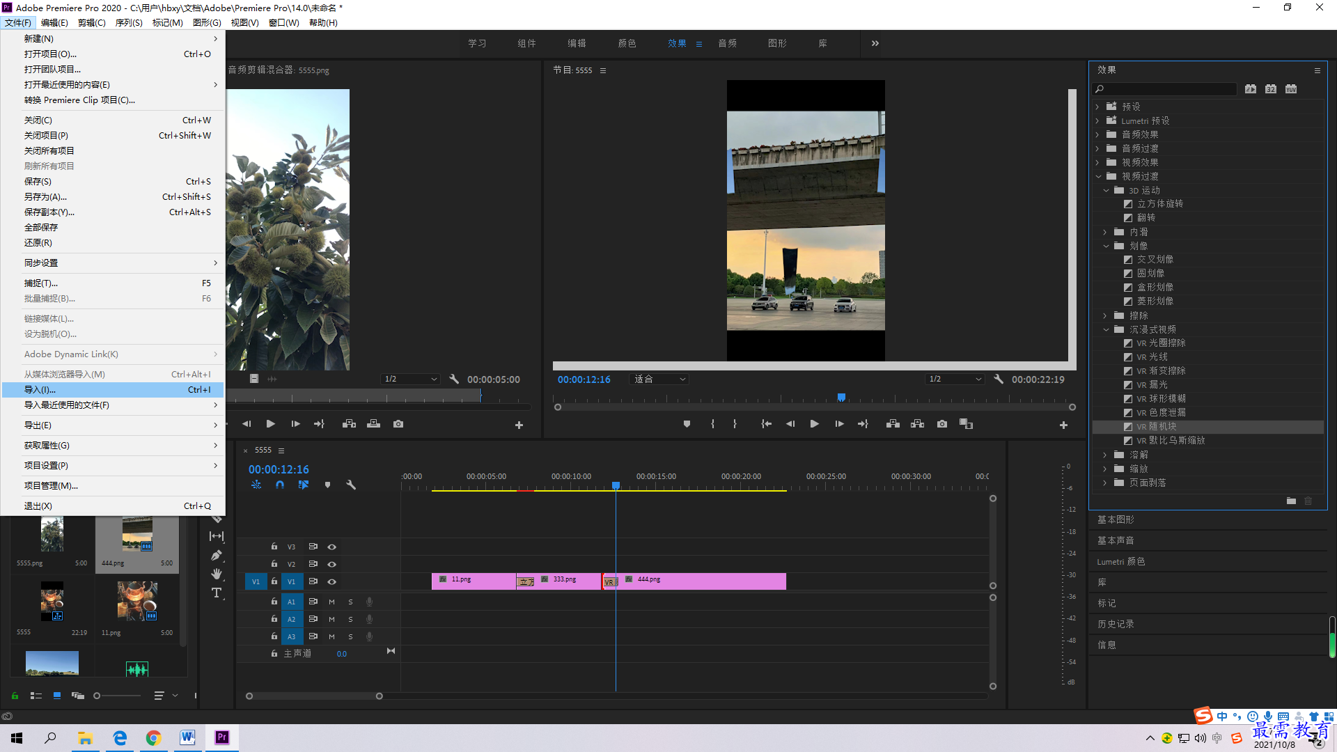Image resolution: width=1337 pixels, height=752 pixels.
Task: Open source monitor settings wrench
Action: coord(454,379)
